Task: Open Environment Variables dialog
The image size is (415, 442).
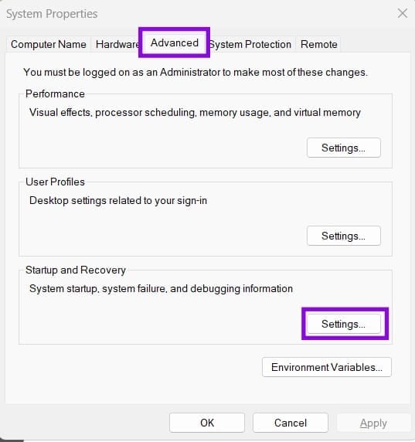Action: [327, 367]
